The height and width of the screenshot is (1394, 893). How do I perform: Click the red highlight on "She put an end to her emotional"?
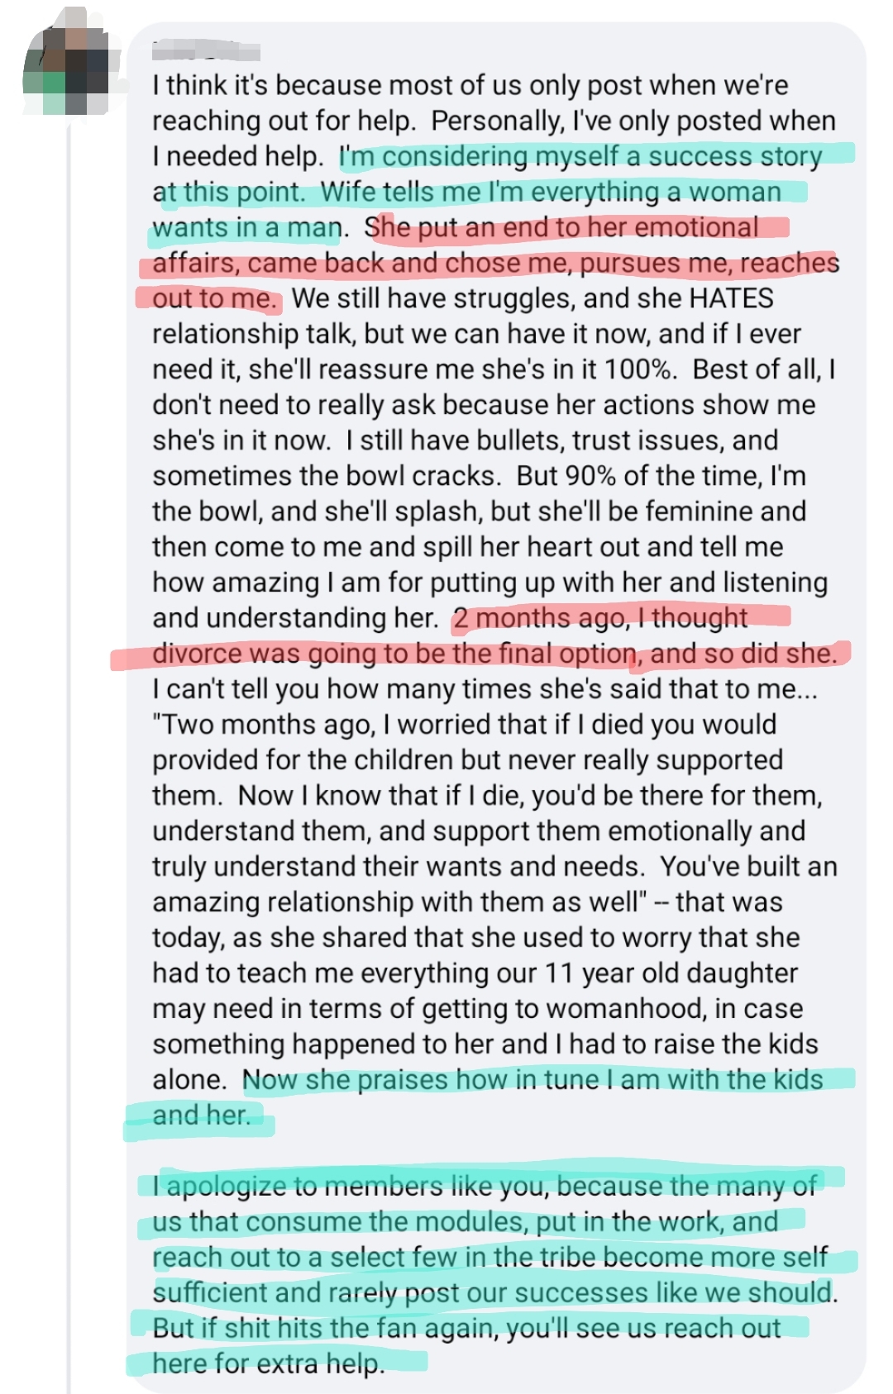pos(562,227)
